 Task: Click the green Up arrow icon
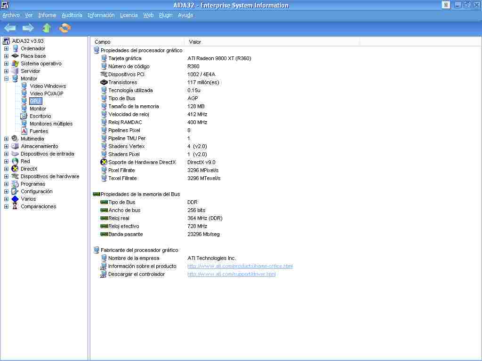pyautogui.click(x=47, y=28)
